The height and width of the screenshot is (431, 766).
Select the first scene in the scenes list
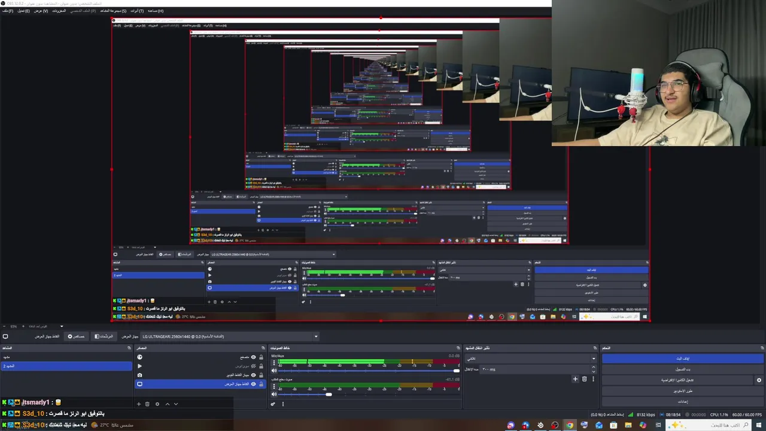coord(66,357)
